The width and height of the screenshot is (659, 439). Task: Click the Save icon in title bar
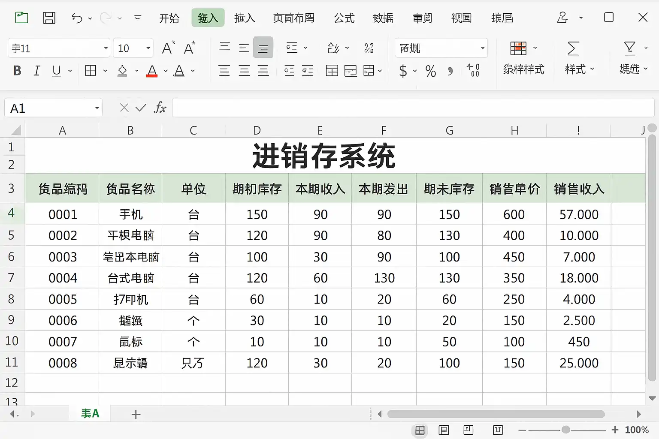click(x=49, y=18)
